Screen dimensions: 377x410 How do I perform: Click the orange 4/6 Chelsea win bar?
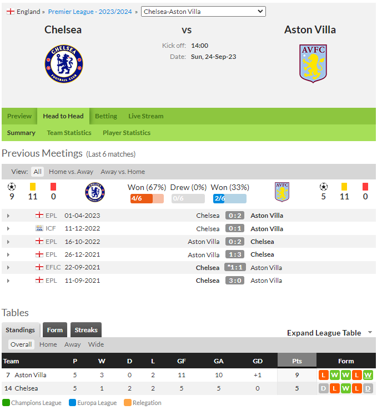point(147,198)
